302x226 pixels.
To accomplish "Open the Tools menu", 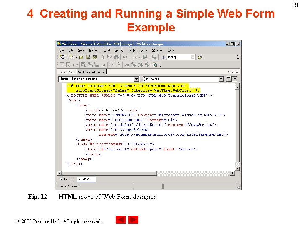I will click(x=143, y=50).
